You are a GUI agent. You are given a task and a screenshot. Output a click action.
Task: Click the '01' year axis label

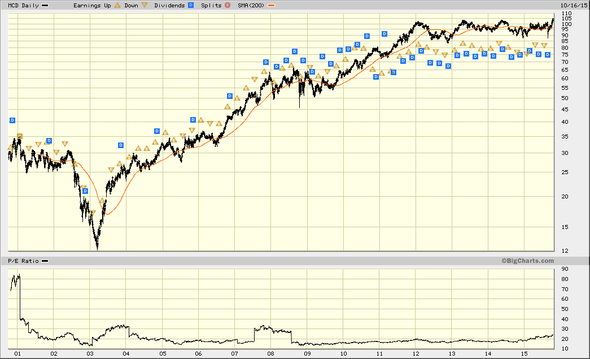click(18, 353)
